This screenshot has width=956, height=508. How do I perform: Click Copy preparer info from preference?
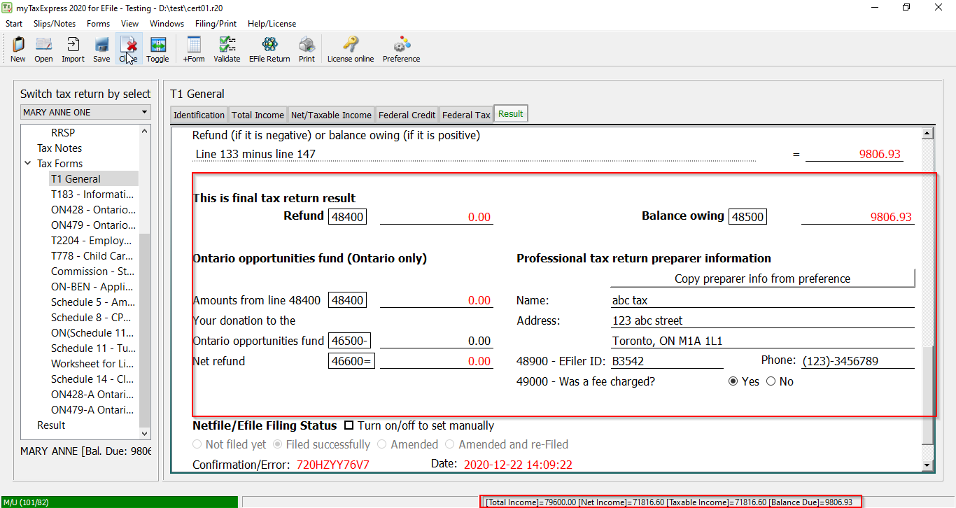pyautogui.click(x=762, y=278)
